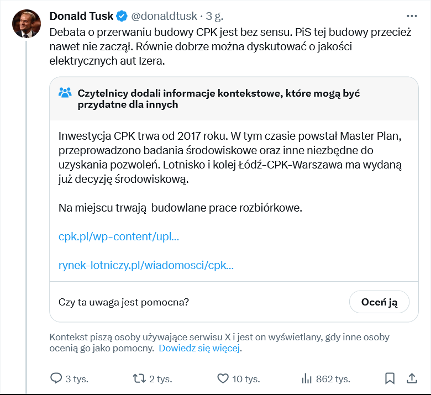The width and height of the screenshot is (431, 395).
Task: Open view statistics bar chart icon
Action: (307, 378)
